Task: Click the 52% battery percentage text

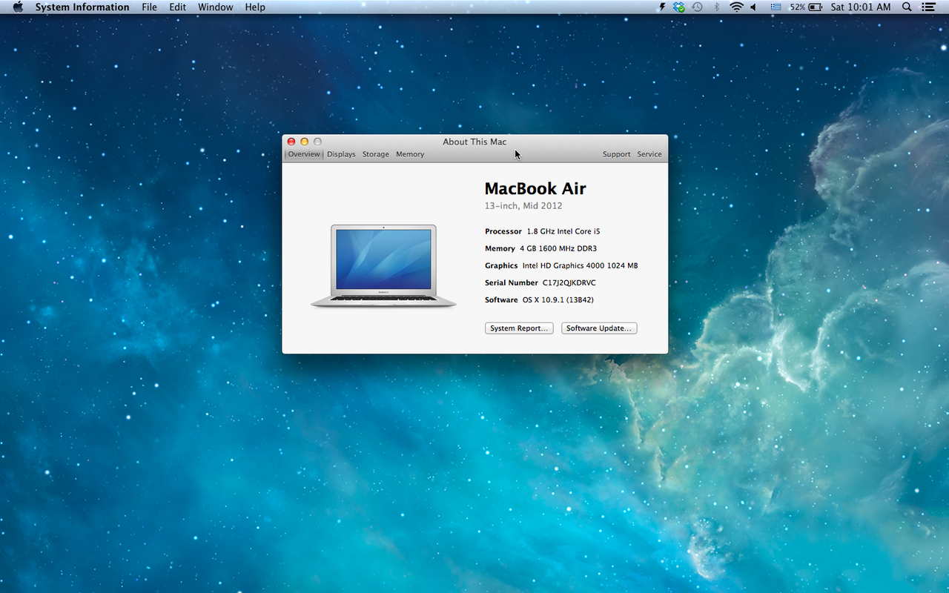Action: [797, 7]
